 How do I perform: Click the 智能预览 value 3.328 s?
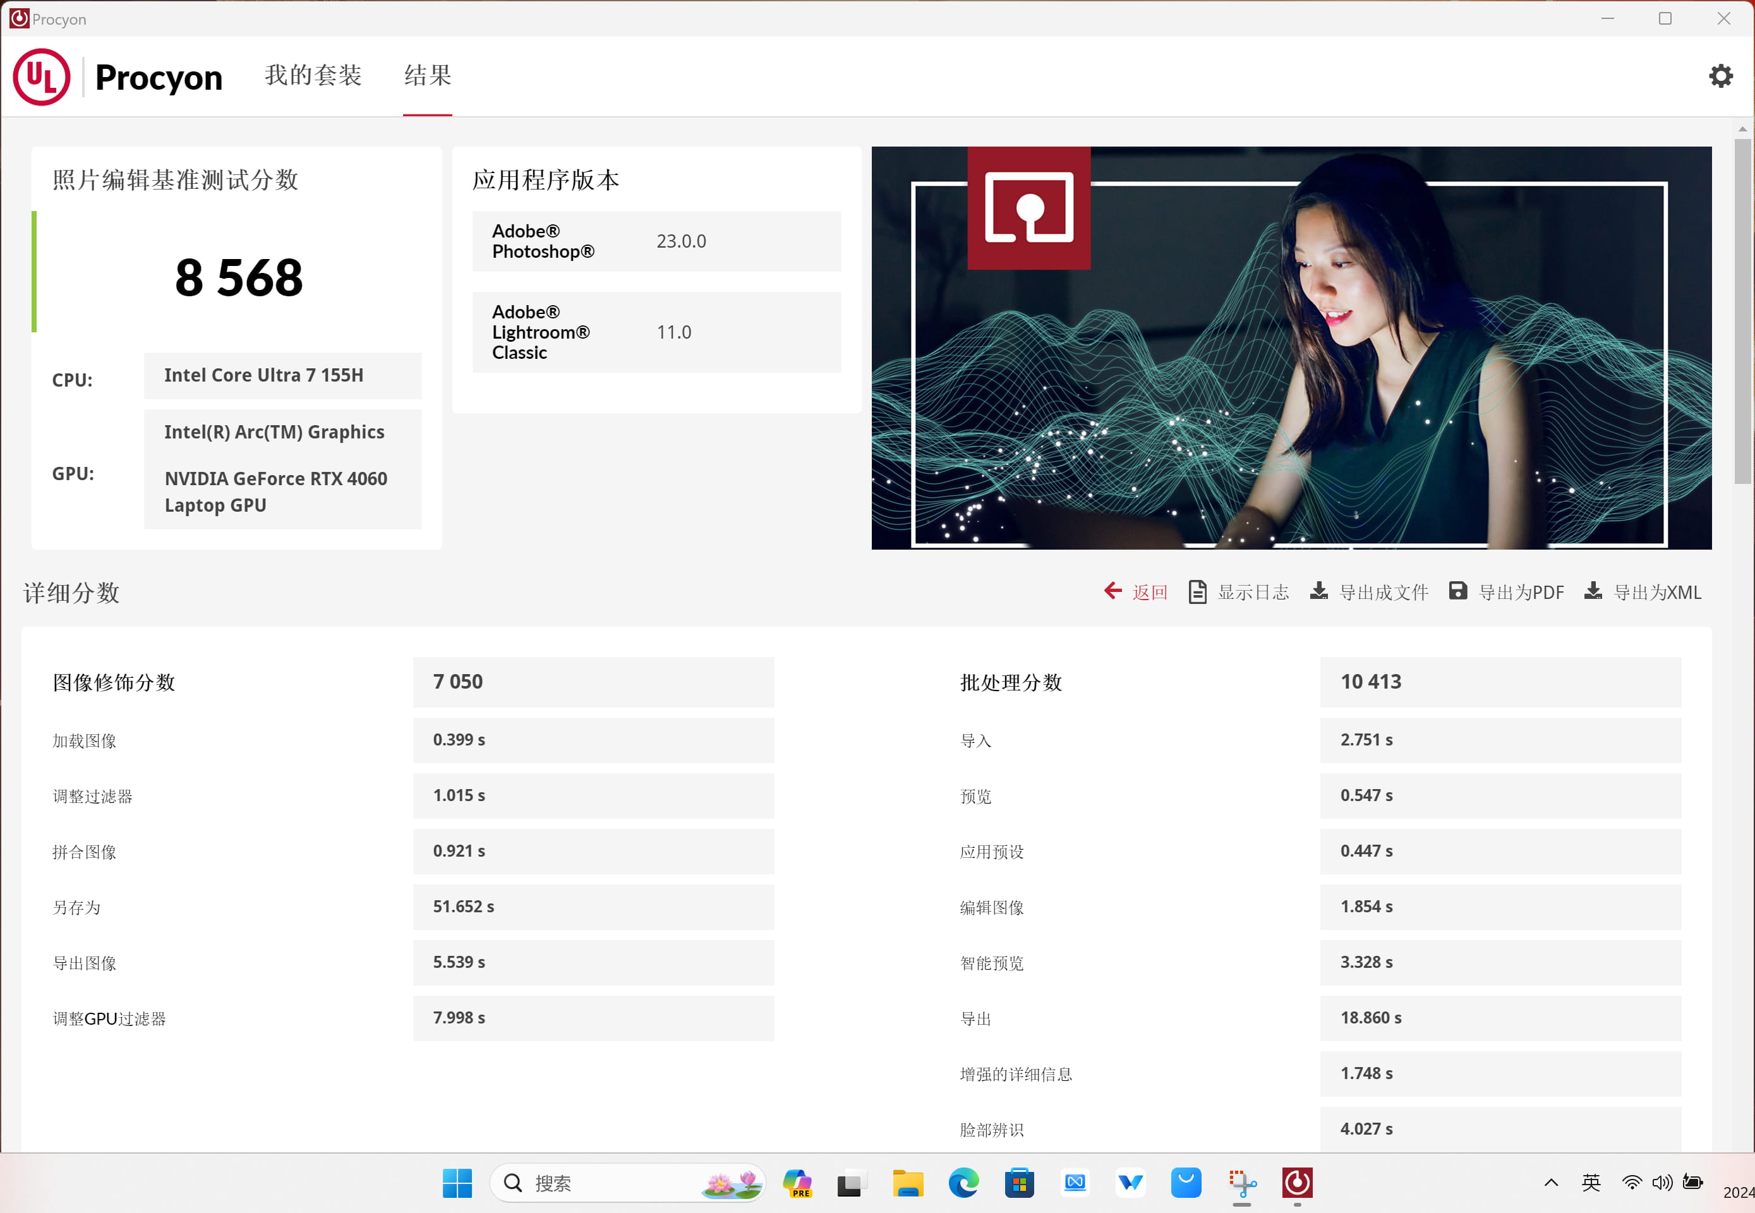(1500, 962)
